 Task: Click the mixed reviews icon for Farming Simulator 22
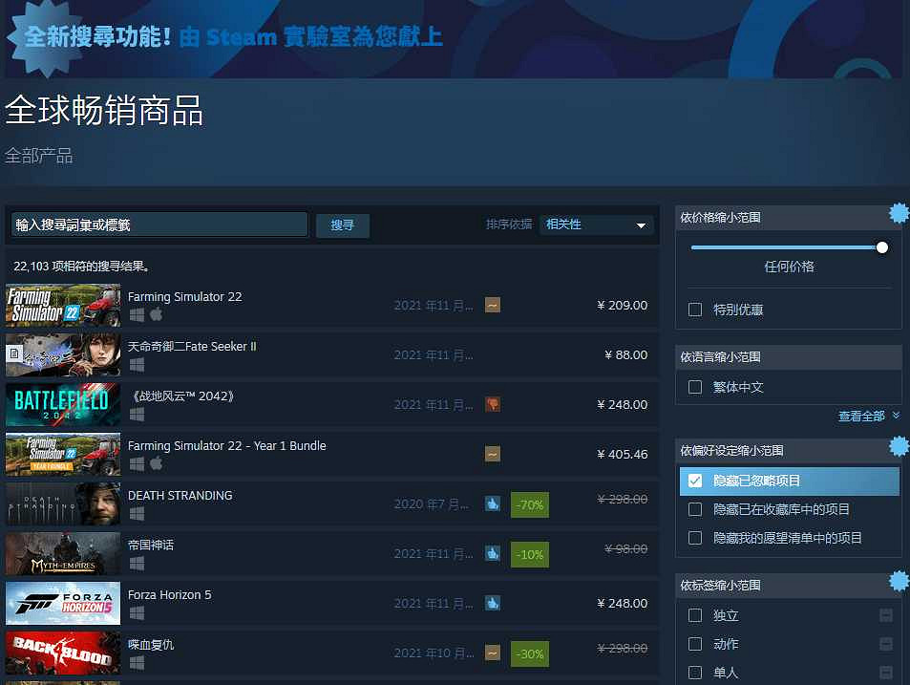pos(492,304)
